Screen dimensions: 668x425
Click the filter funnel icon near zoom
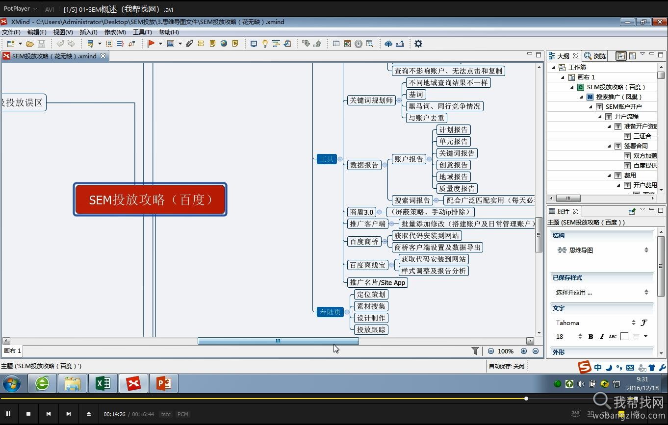[475, 351]
